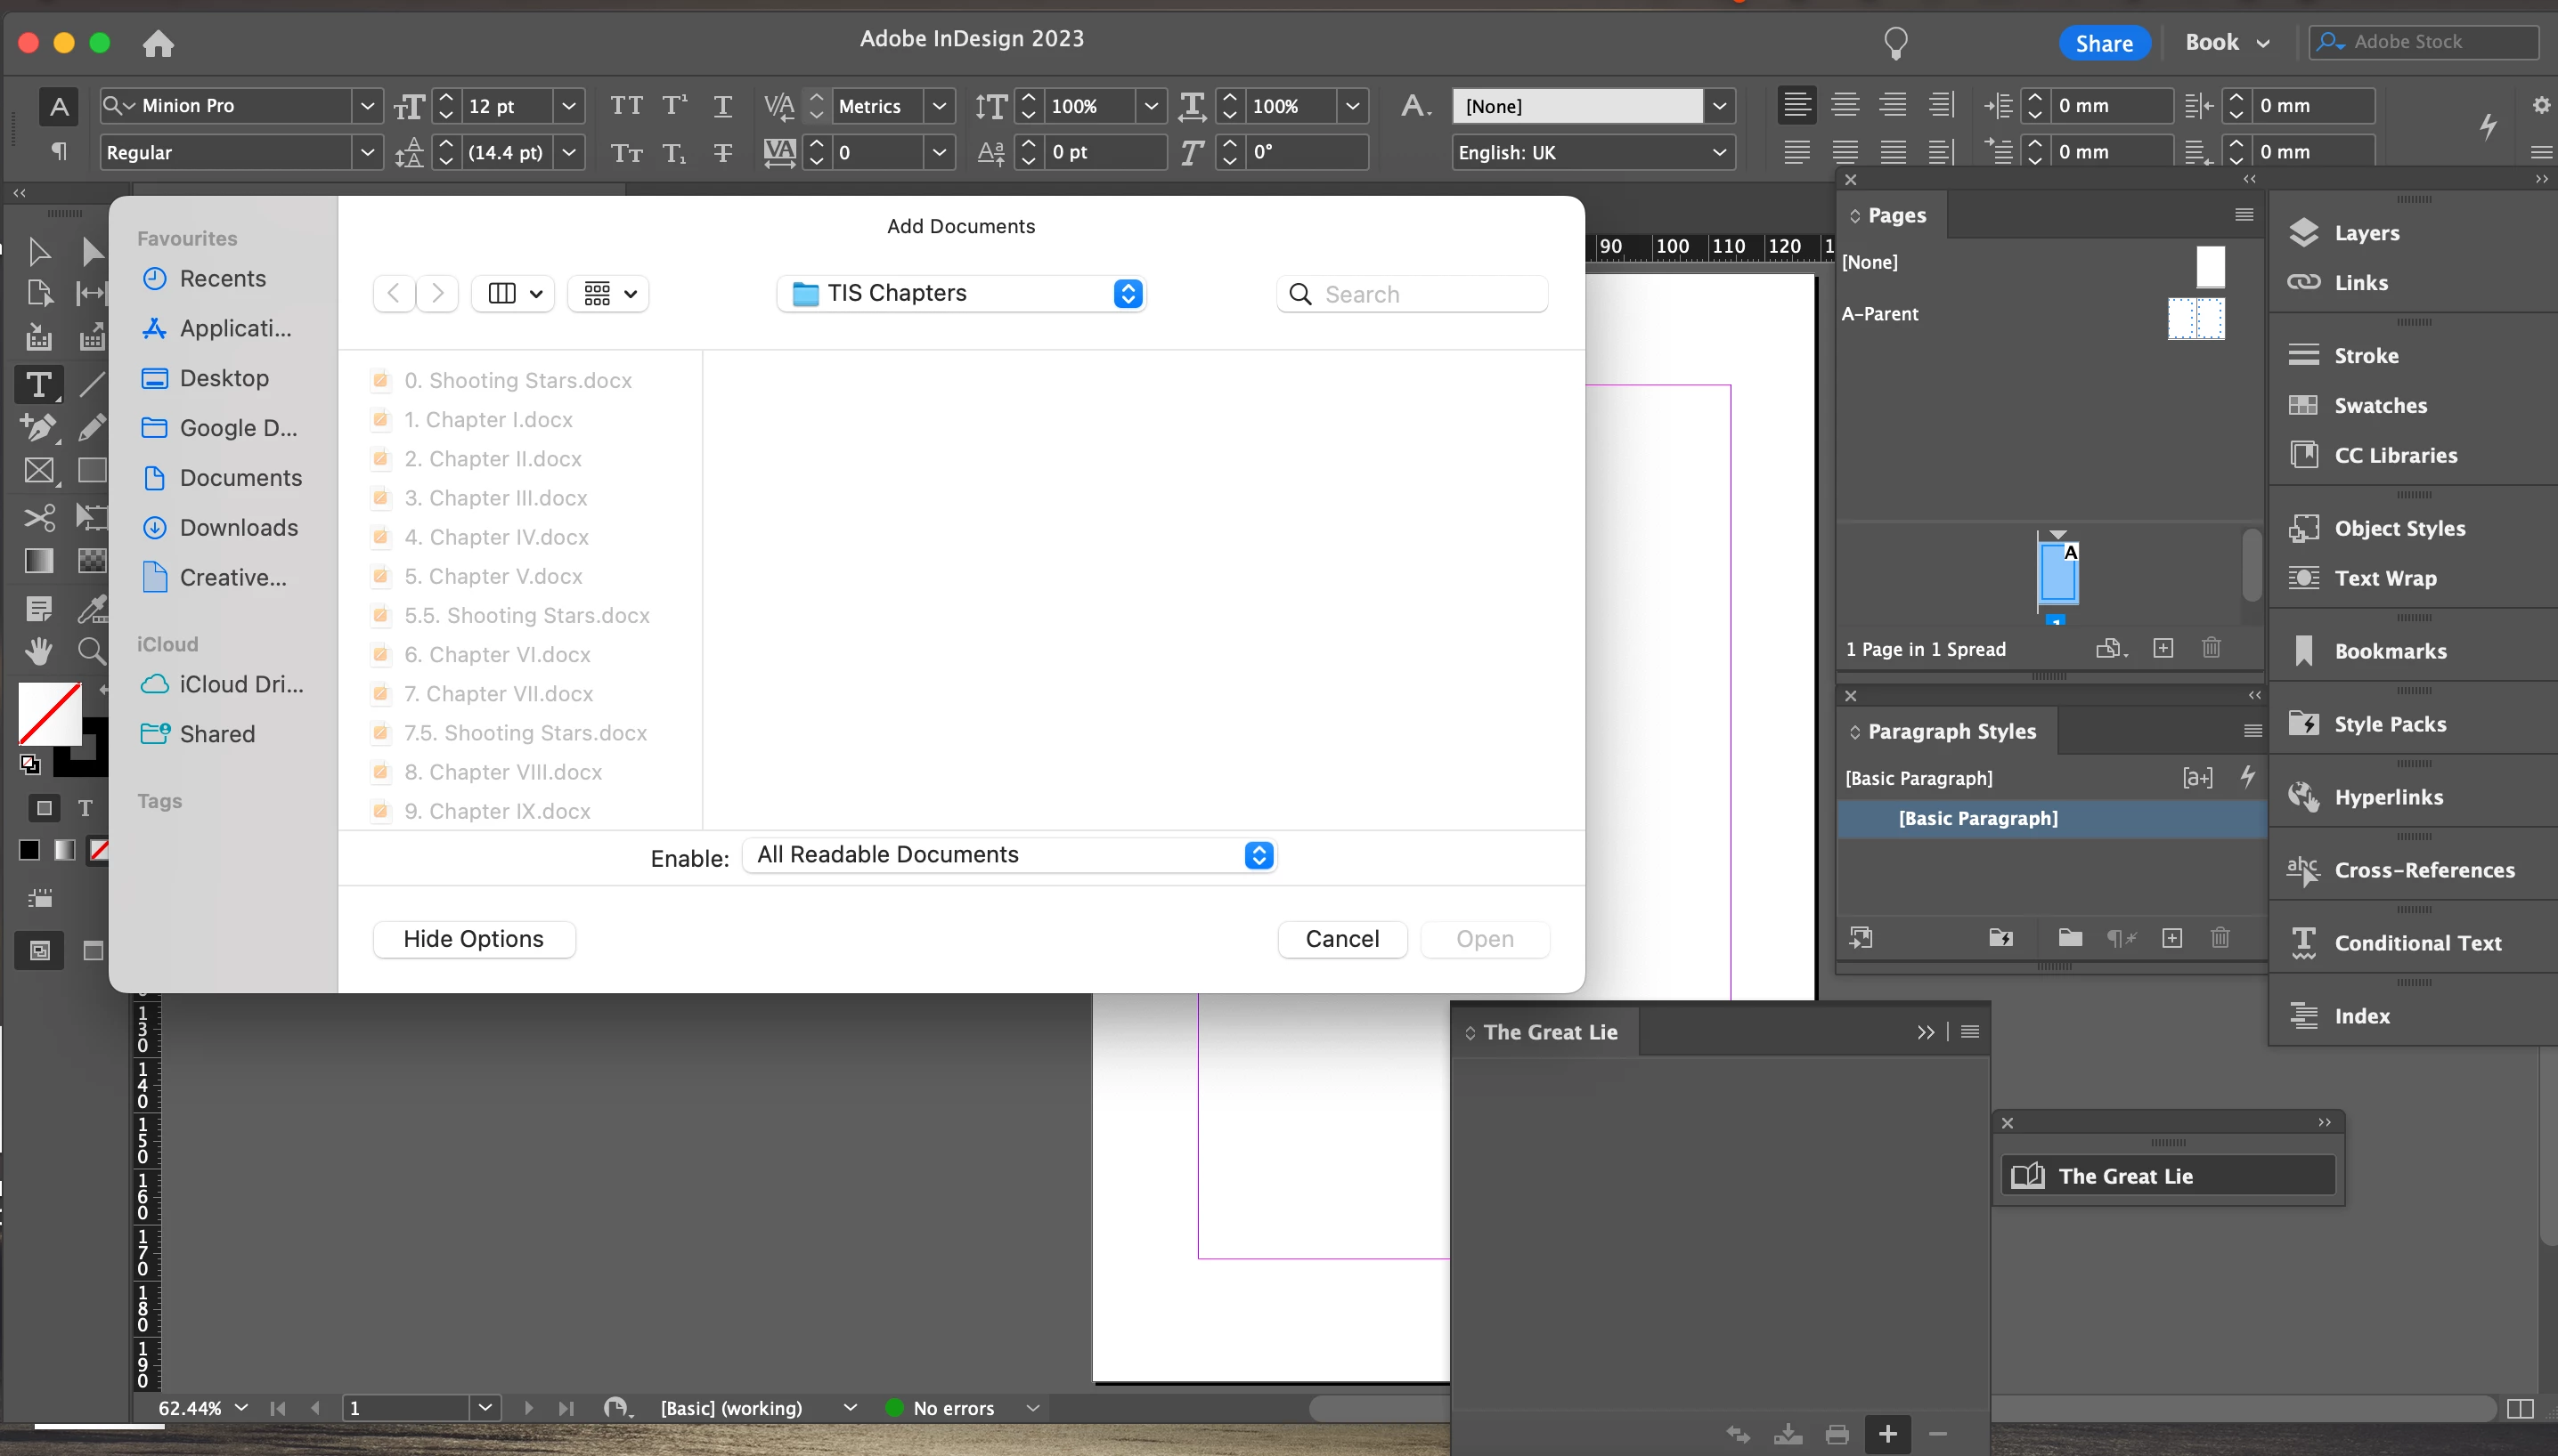Open Downloads in Favourites sidebar
The image size is (2558, 1456).
point(238,527)
